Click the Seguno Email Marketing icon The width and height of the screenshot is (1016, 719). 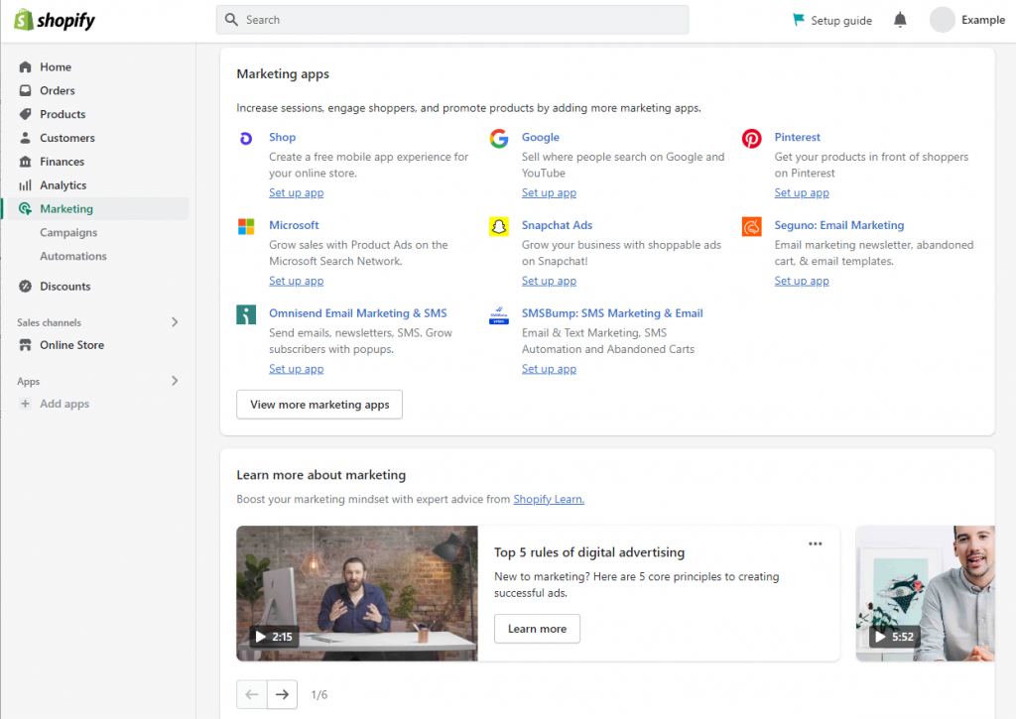coord(752,227)
